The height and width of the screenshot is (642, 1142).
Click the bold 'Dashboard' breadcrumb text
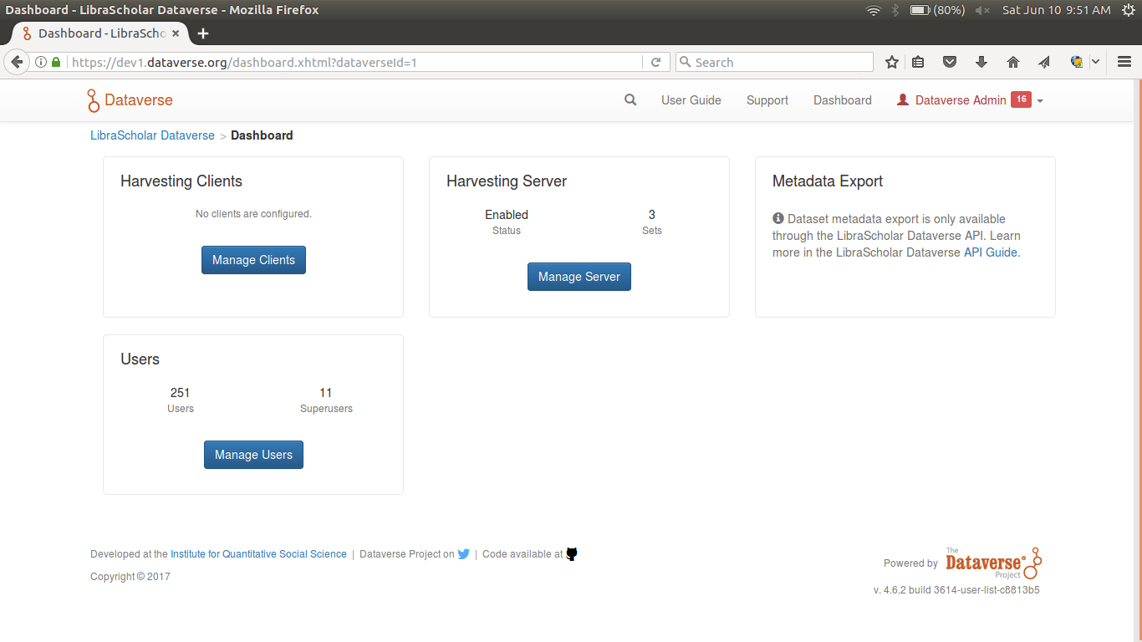262,135
